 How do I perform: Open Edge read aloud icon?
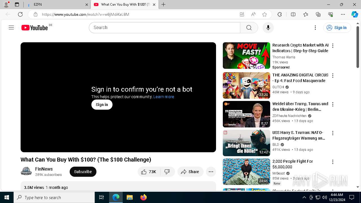click(253, 14)
